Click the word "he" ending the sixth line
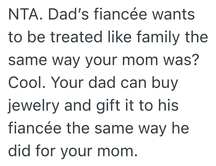 coord(181,129)
